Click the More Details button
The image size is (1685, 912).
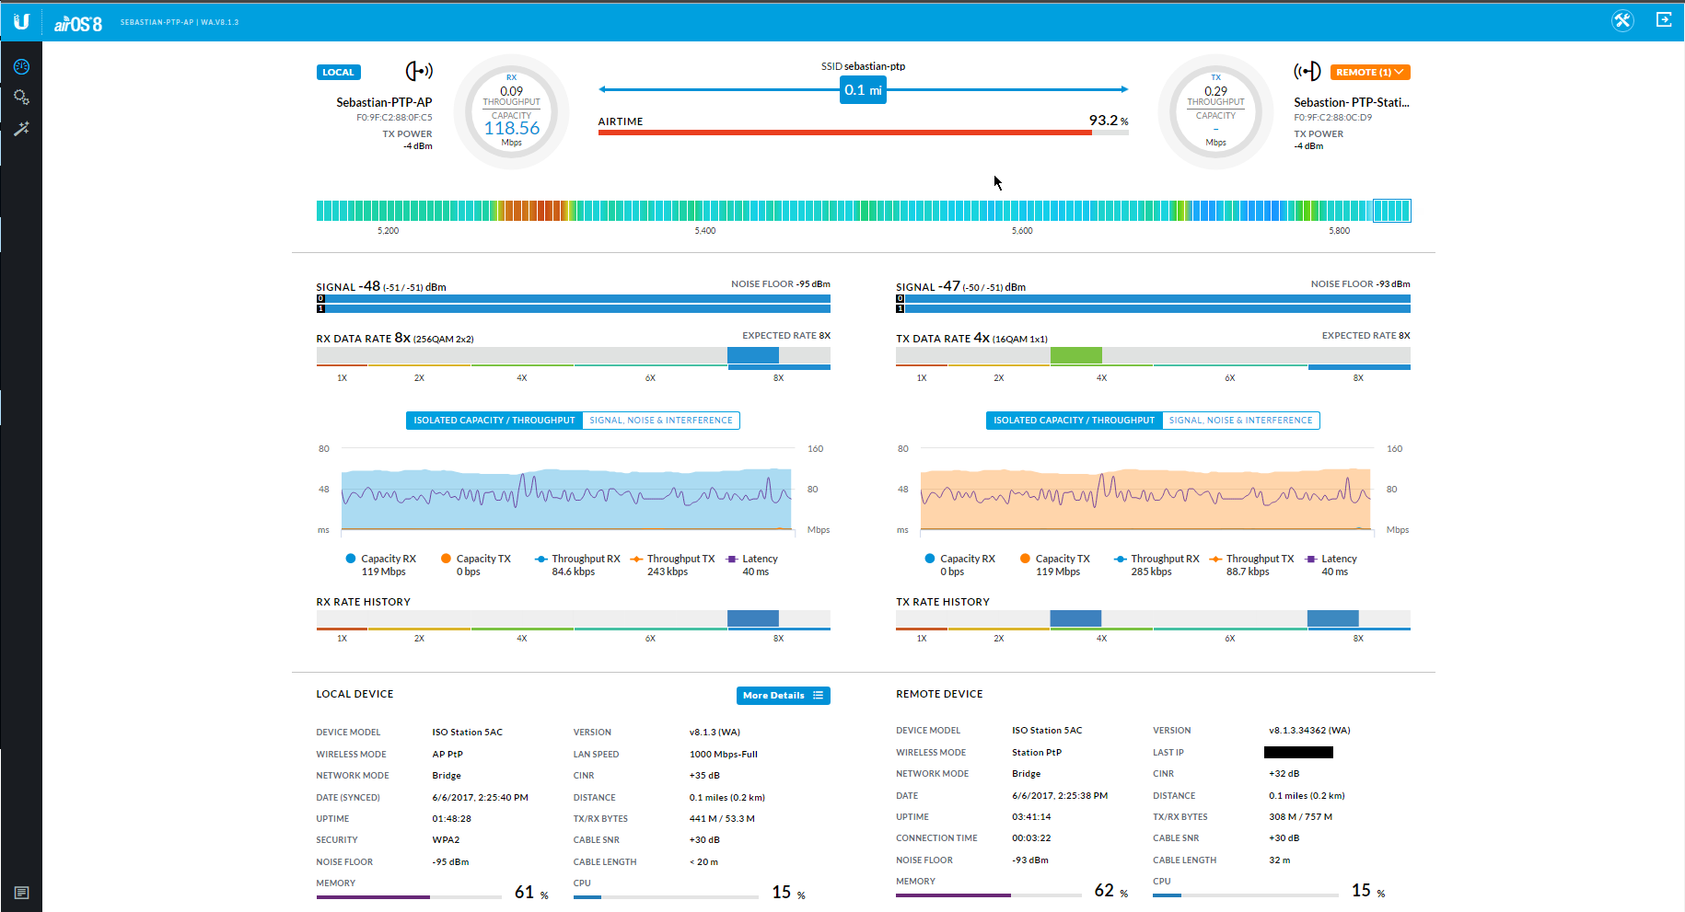tap(783, 696)
